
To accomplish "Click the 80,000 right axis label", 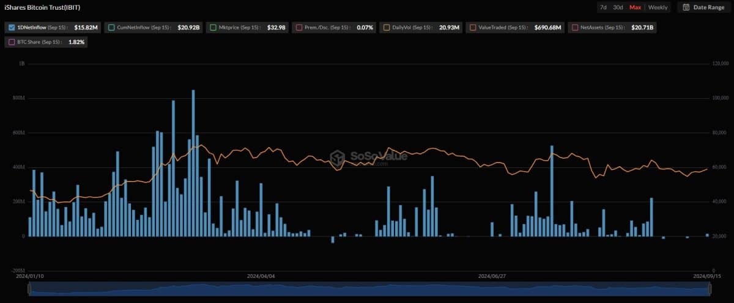I will [x=720, y=133].
